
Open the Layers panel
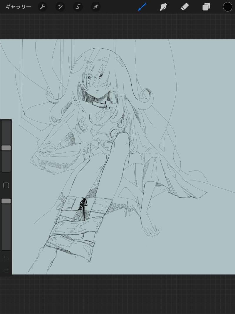pyautogui.click(x=206, y=7)
